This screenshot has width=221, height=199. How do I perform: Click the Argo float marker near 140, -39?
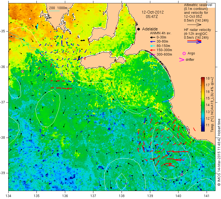[x=182, y=175]
